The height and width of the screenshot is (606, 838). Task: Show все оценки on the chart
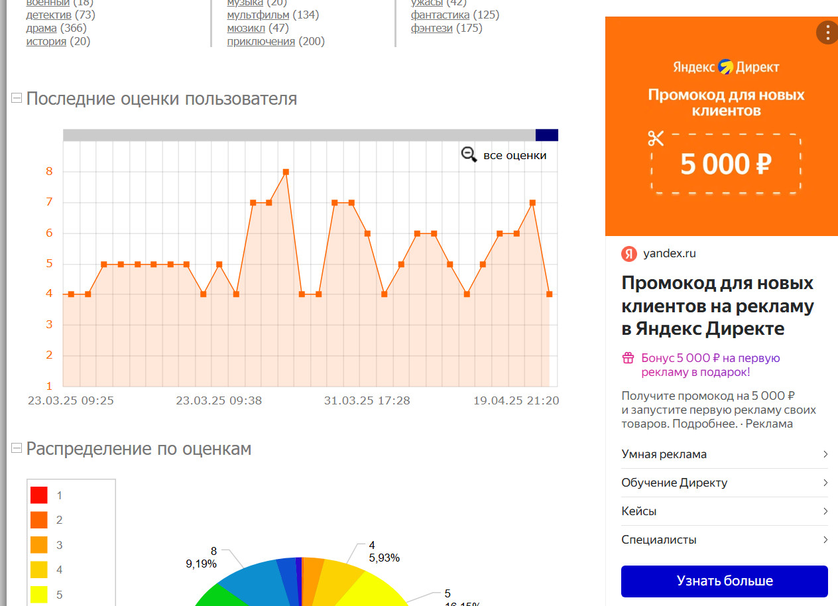[515, 155]
